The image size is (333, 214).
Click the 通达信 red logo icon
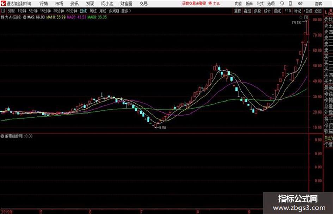[3, 4]
